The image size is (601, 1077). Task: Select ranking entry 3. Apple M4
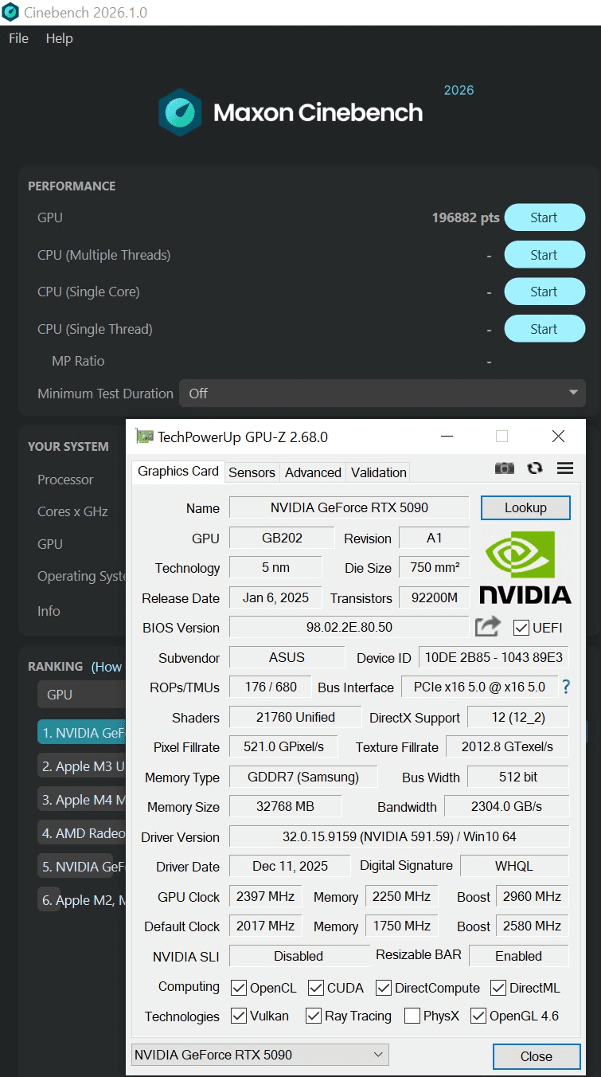coord(82,800)
